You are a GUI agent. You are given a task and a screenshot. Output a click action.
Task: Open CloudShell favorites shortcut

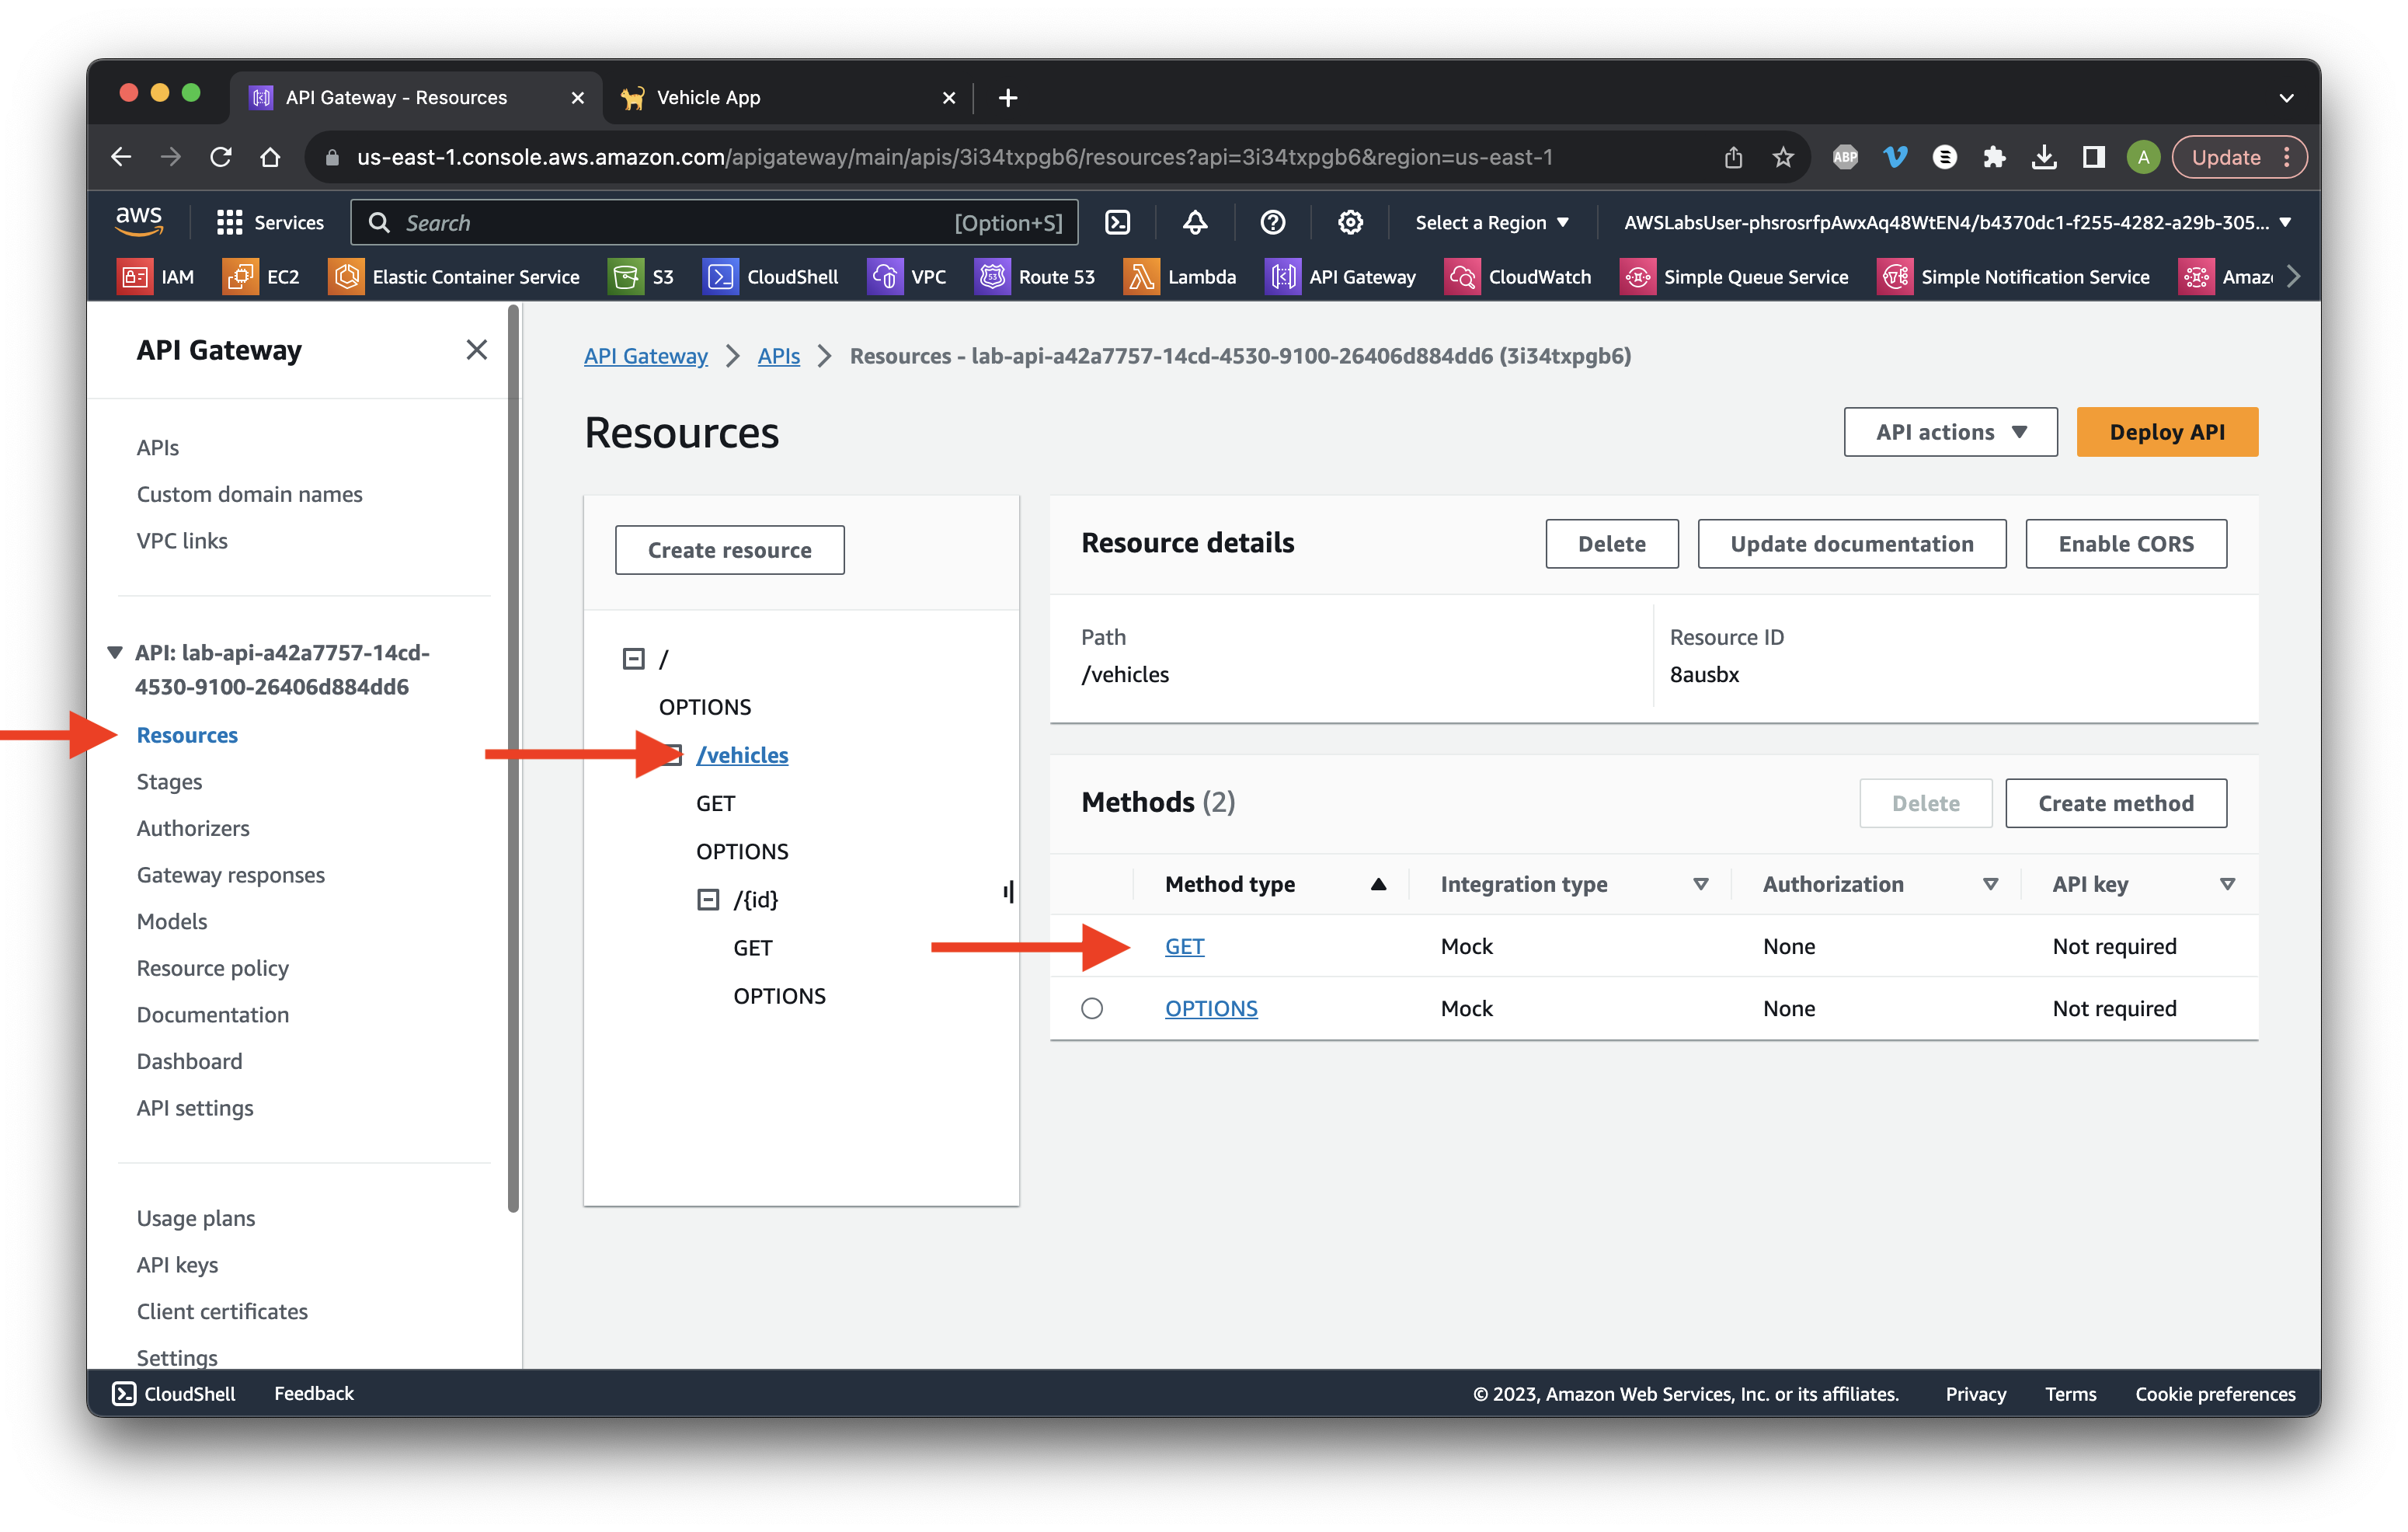771,277
